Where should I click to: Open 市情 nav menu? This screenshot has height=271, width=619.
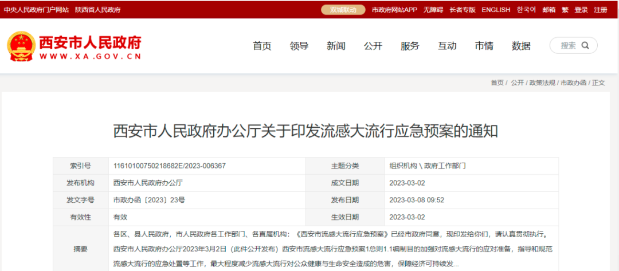coord(484,46)
